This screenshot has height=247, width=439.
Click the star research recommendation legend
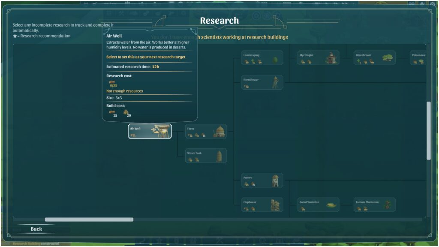42,36
